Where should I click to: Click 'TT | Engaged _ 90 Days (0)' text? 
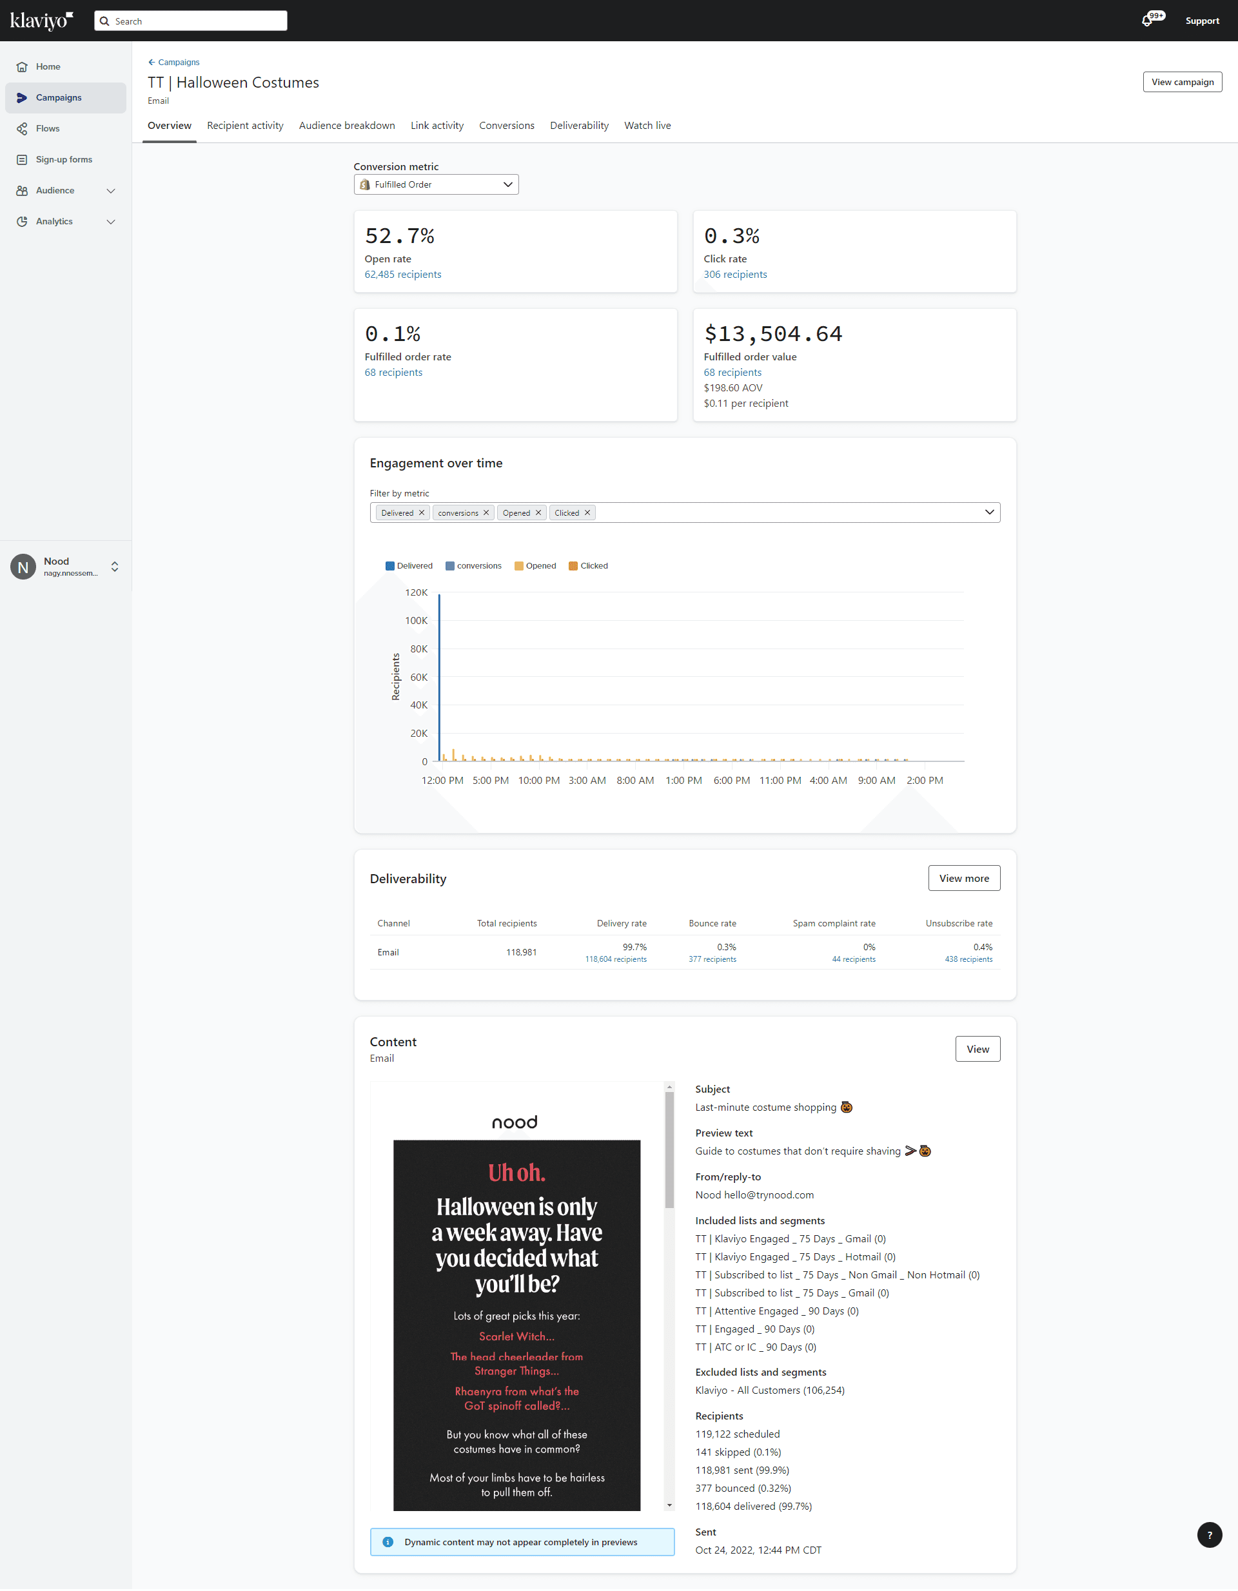tap(755, 1329)
